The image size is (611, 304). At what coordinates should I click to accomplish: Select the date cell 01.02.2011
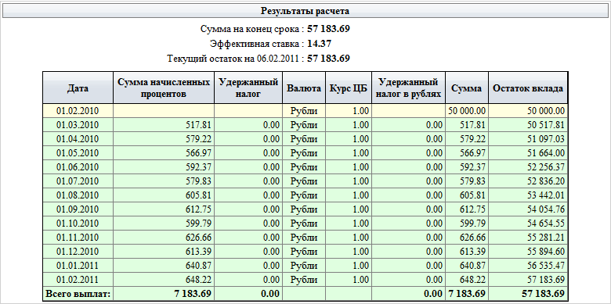coord(78,280)
